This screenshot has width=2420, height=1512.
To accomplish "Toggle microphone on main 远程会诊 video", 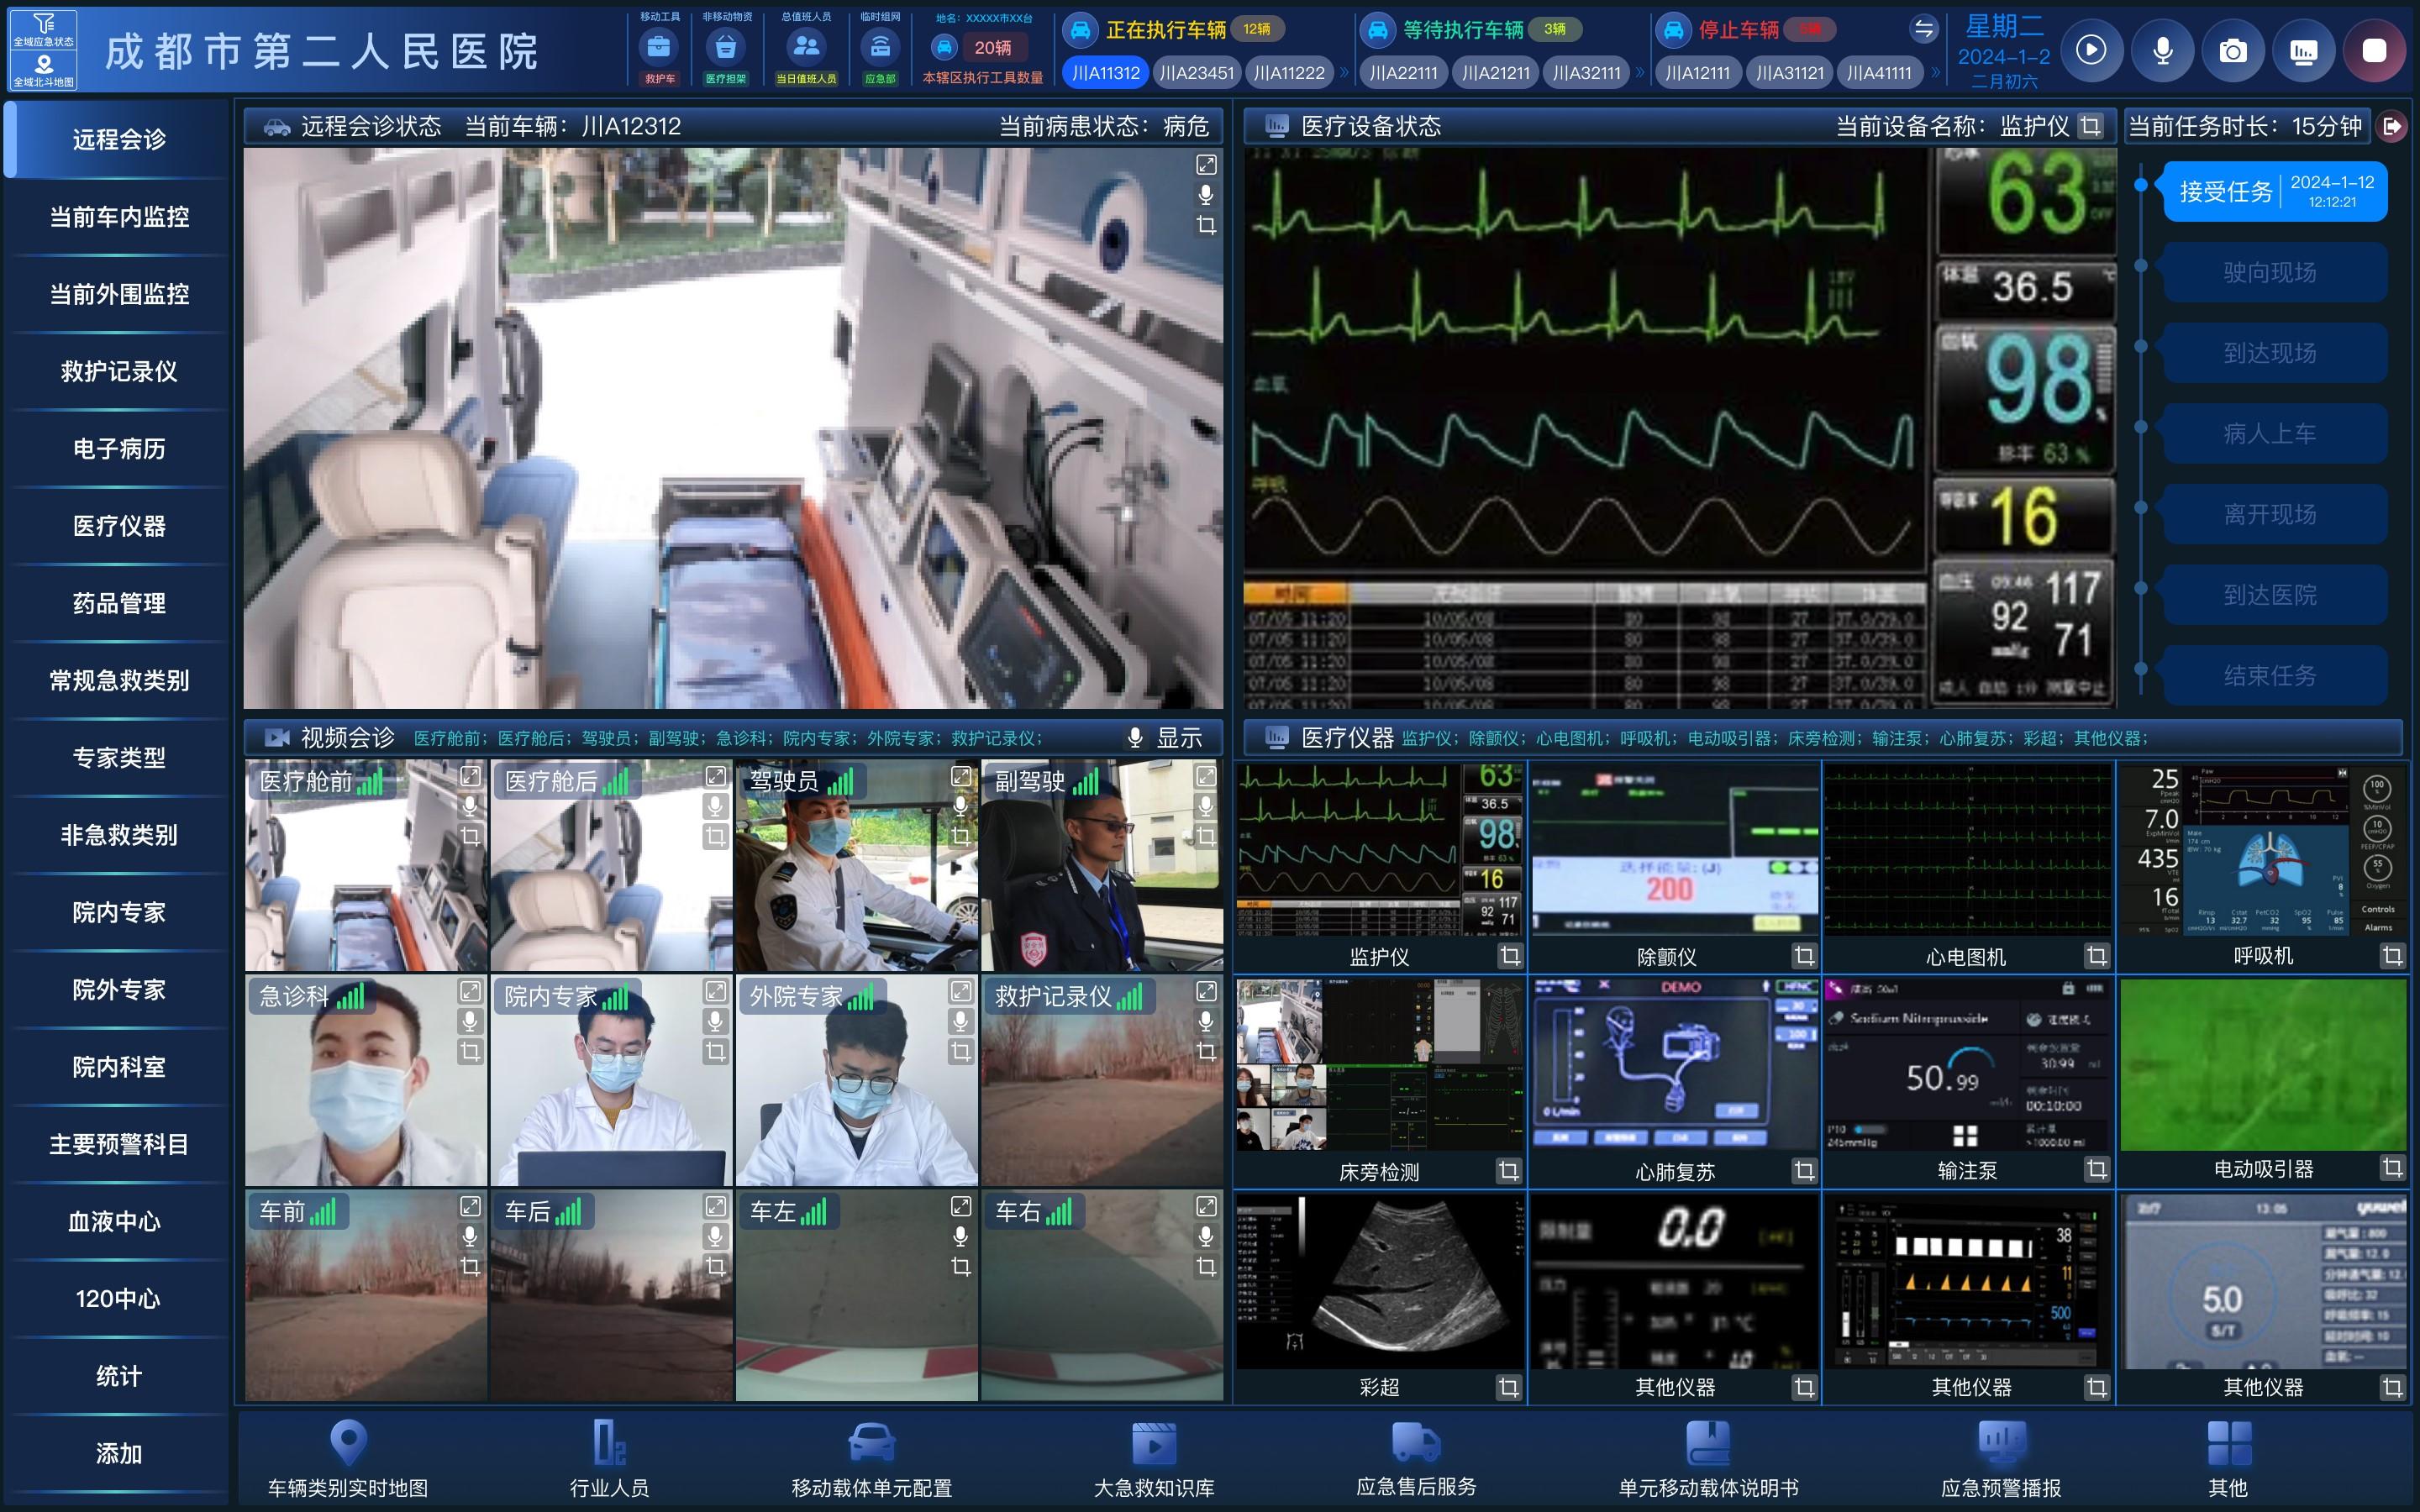I will pos(1206,195).
